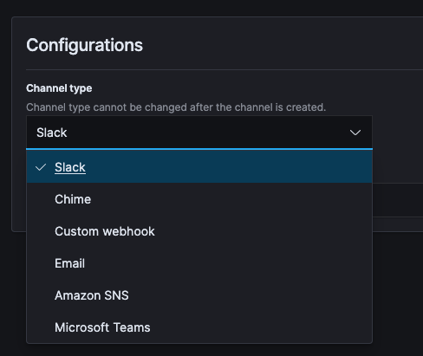Click the Slack value shown in combo box

pyautogui.click(x=52, y=133)
